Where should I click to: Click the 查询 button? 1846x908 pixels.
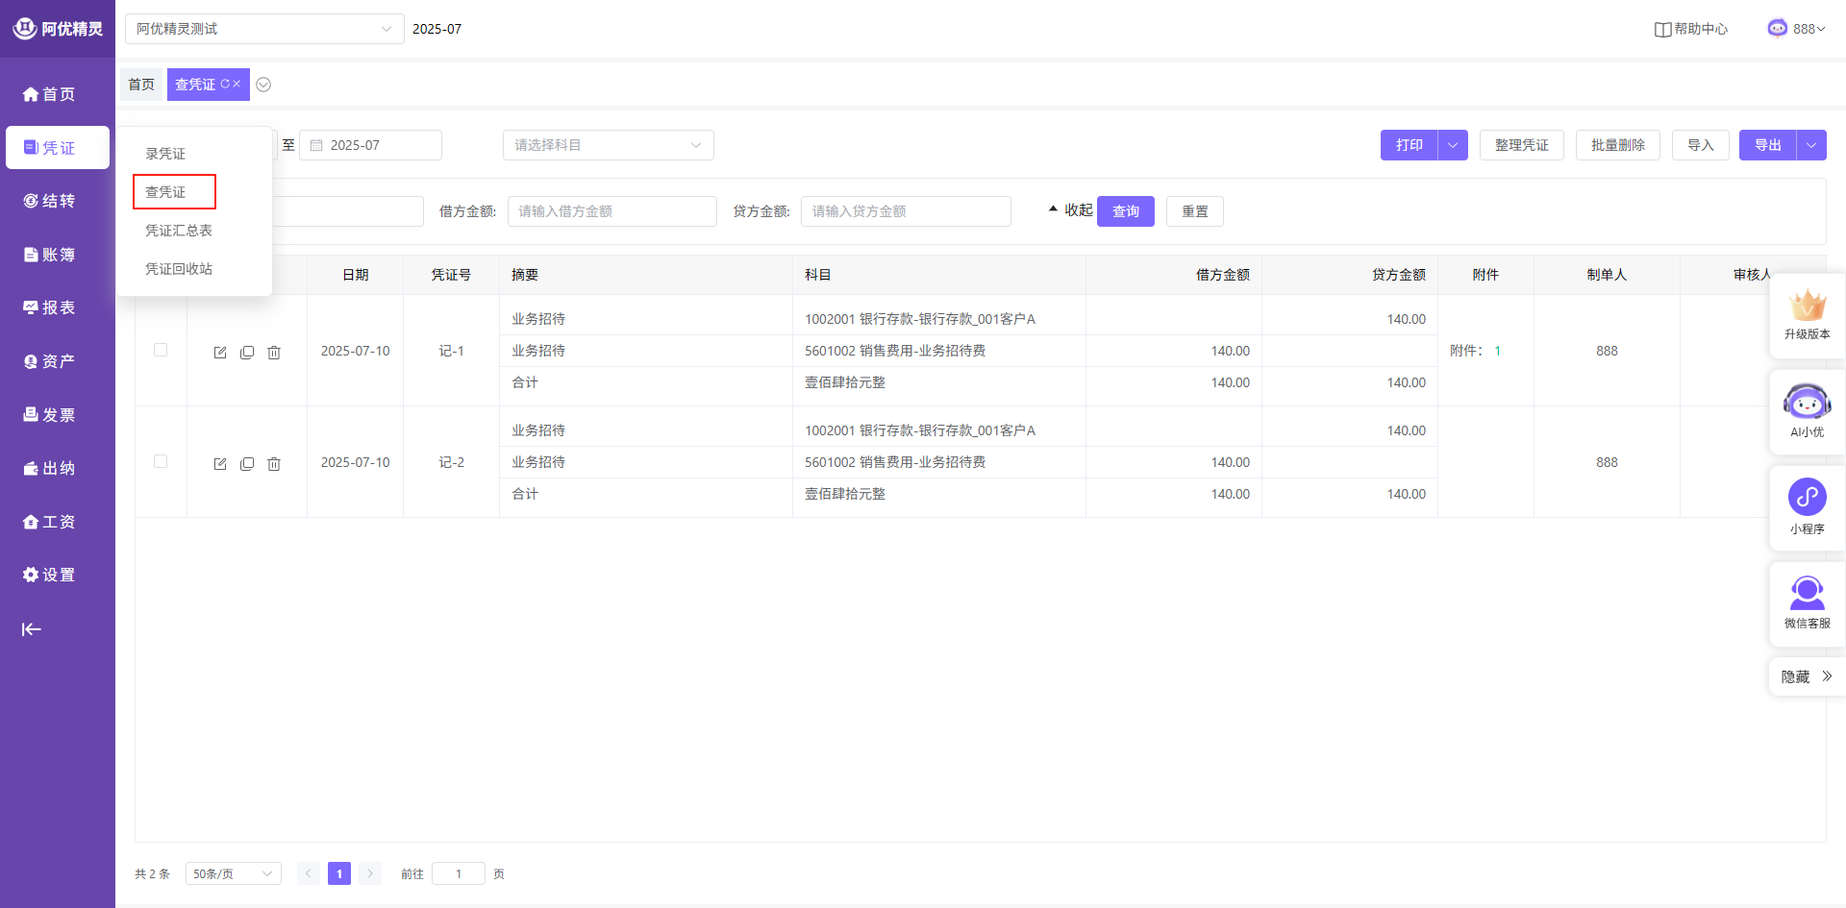click(1125, 211)
